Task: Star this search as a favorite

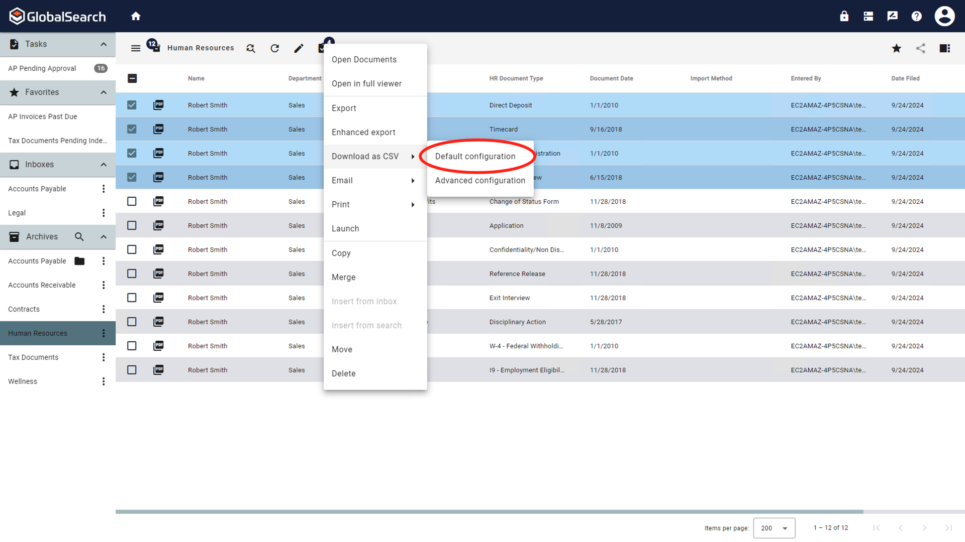Action: [x=896, y=48]
